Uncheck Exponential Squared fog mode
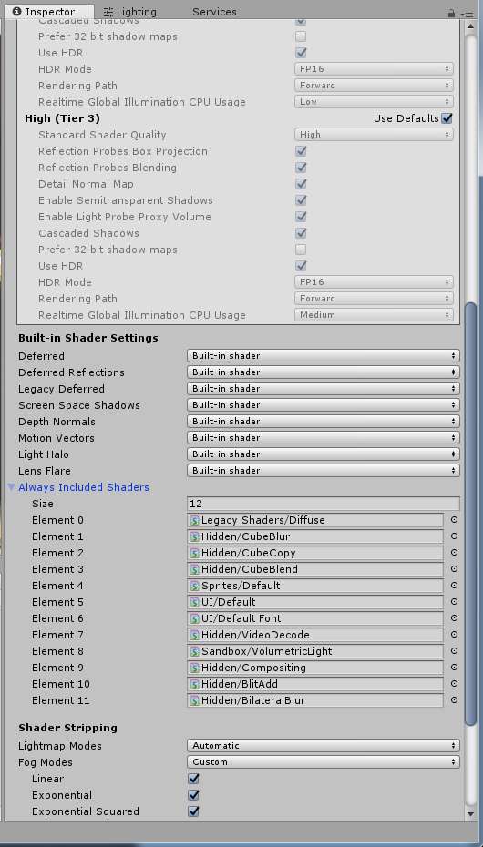The width and height of the screenshot is (483, 847). (193, 811)
